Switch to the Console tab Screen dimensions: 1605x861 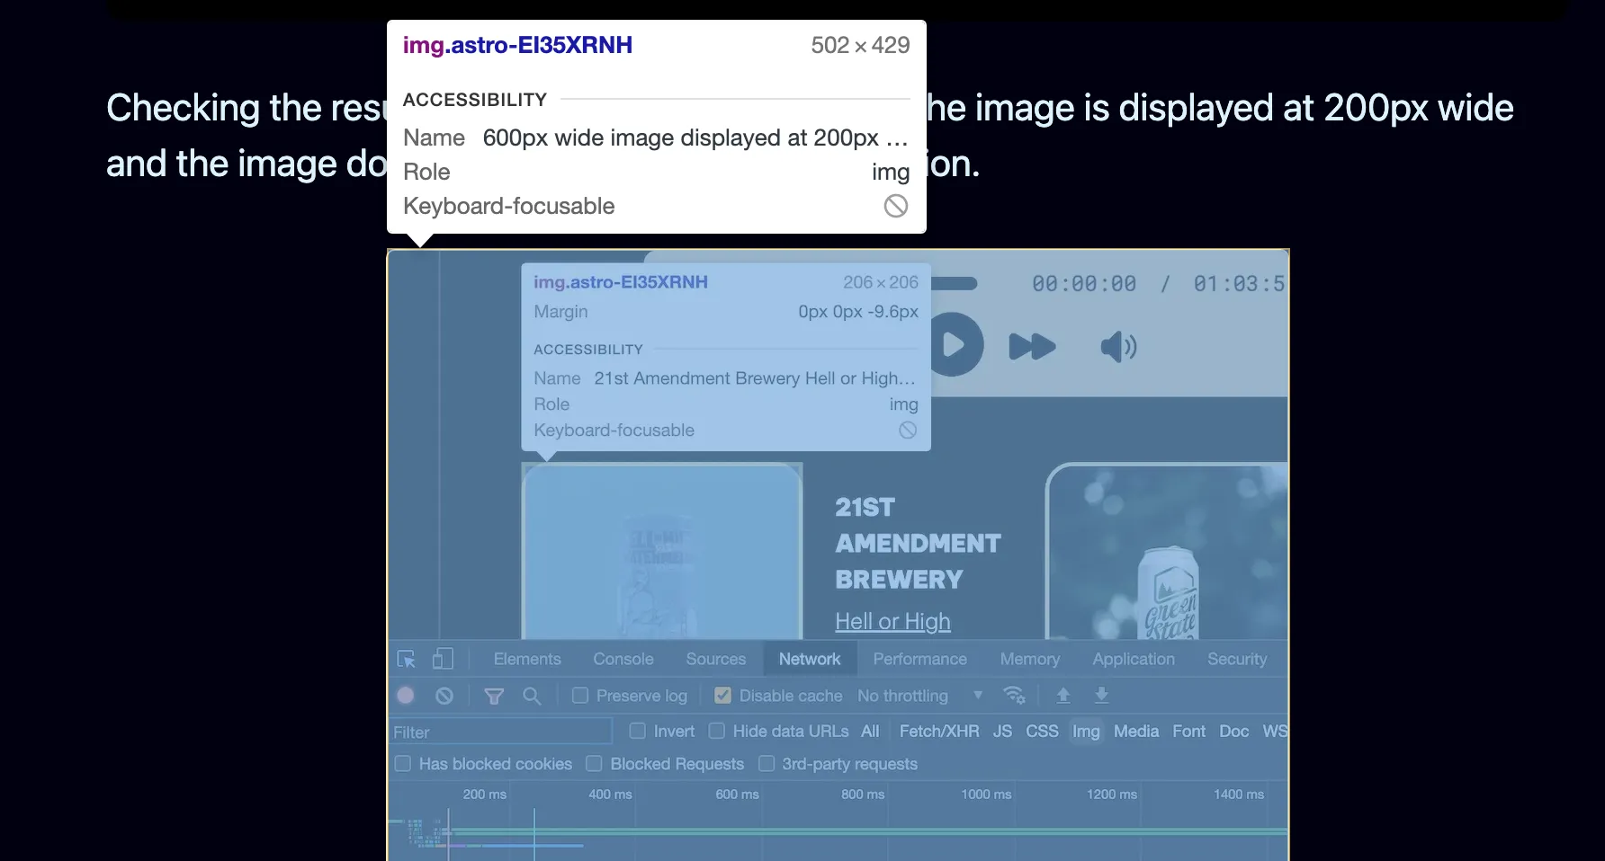coord(623,659)
